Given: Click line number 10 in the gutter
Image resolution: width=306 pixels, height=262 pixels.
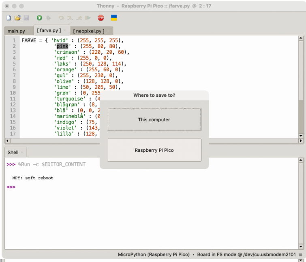Looking at the screenshot, I should point(13,93).
